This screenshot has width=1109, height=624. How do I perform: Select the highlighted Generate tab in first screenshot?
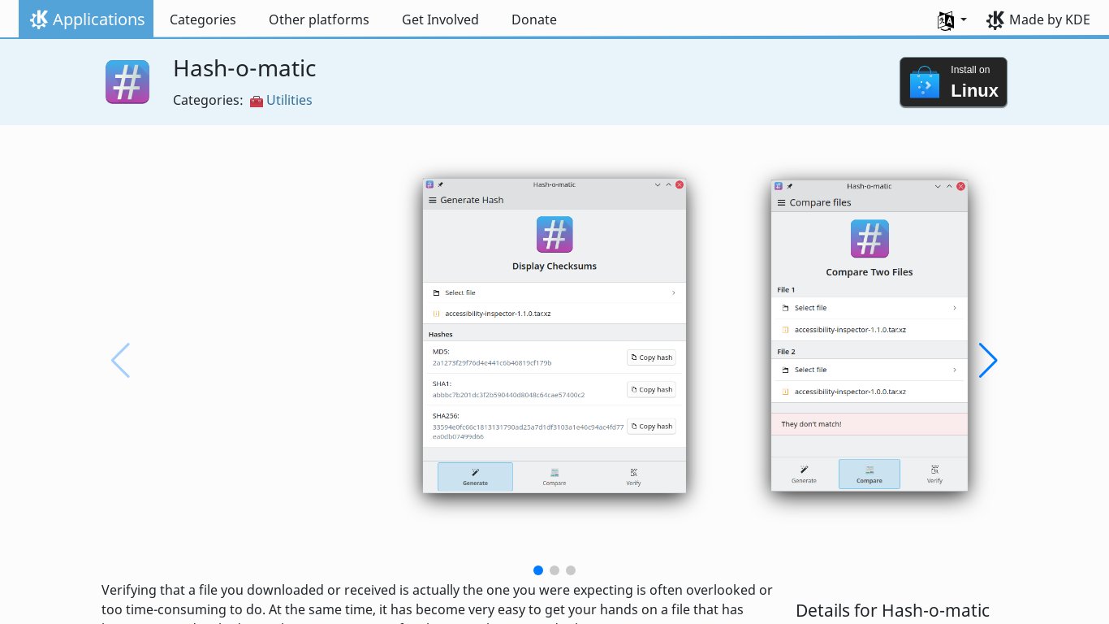point(475,477)
